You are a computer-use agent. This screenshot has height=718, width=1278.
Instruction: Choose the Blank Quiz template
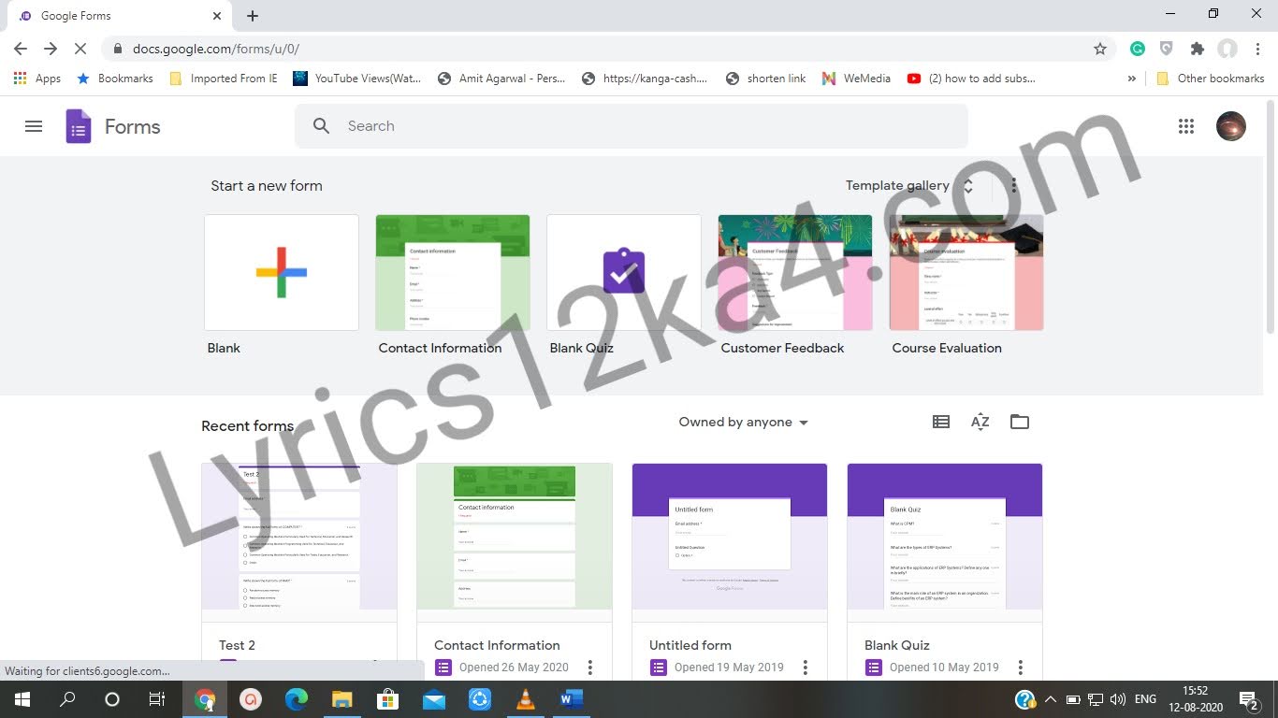click(623, 272)
